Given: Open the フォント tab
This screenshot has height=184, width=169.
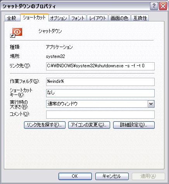Looking at the screenshot, I should coord(78,18).
